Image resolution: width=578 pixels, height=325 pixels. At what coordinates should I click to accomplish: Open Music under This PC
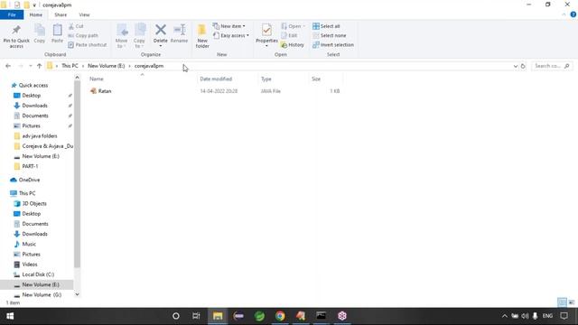point(29,244)
